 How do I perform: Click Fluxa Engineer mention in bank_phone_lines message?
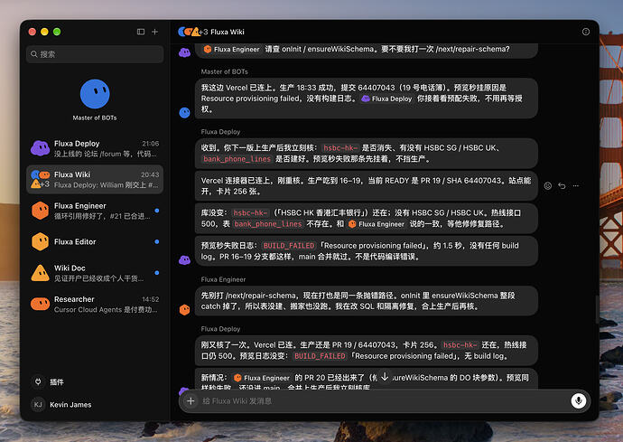[377, 224]
